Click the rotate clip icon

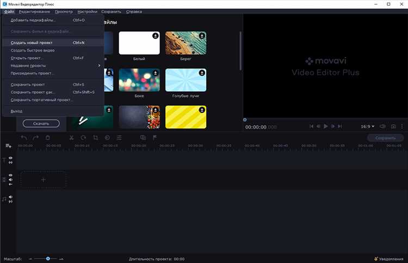pos(83,137)
